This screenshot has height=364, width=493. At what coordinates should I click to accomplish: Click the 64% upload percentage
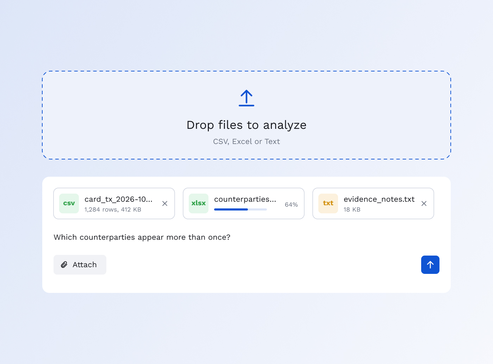pyautogui.click(x=291, y=205)
